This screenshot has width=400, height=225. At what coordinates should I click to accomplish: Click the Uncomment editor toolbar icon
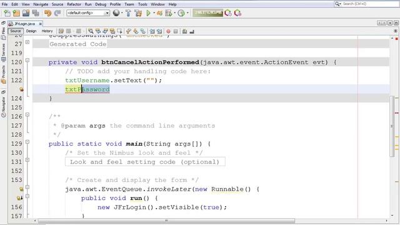(x=192, y=31)
